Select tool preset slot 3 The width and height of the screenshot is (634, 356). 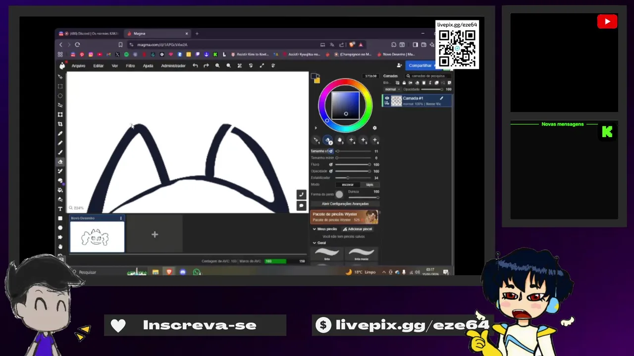coord(340,140)
